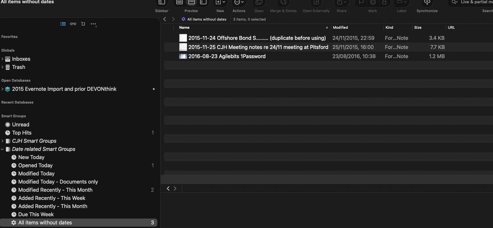Toggle the Sidebar toolbar button
Viewport: 493px width, 228px height.
(162, 3)
